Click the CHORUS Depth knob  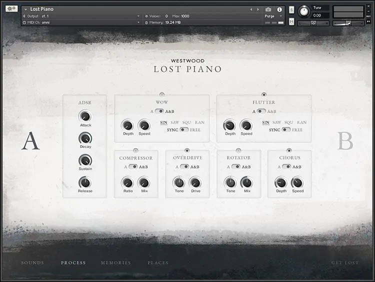[281, 182]
